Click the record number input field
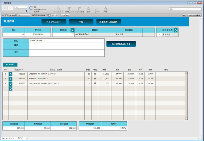The height and width of the screenshot is (141, 204). (x=21, y=7)
